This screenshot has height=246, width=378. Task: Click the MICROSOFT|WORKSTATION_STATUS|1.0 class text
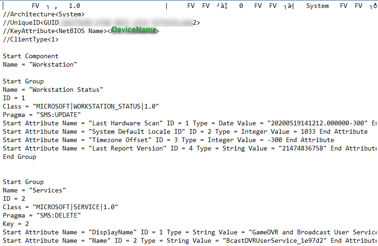point(96,107)
